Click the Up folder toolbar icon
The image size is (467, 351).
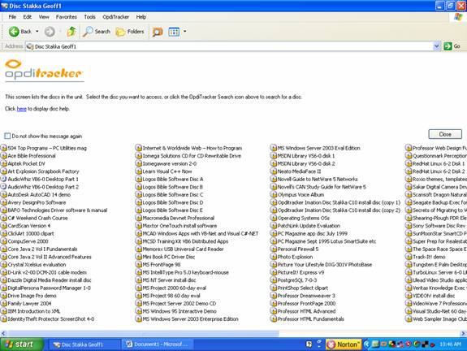[71, 32]
